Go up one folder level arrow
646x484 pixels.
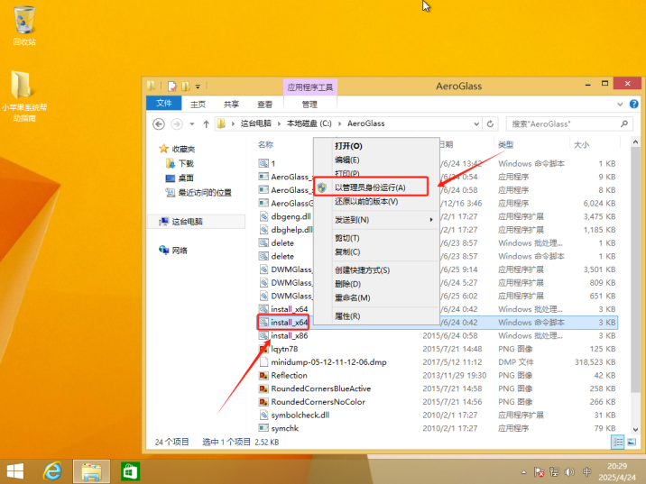click(206, 123)
